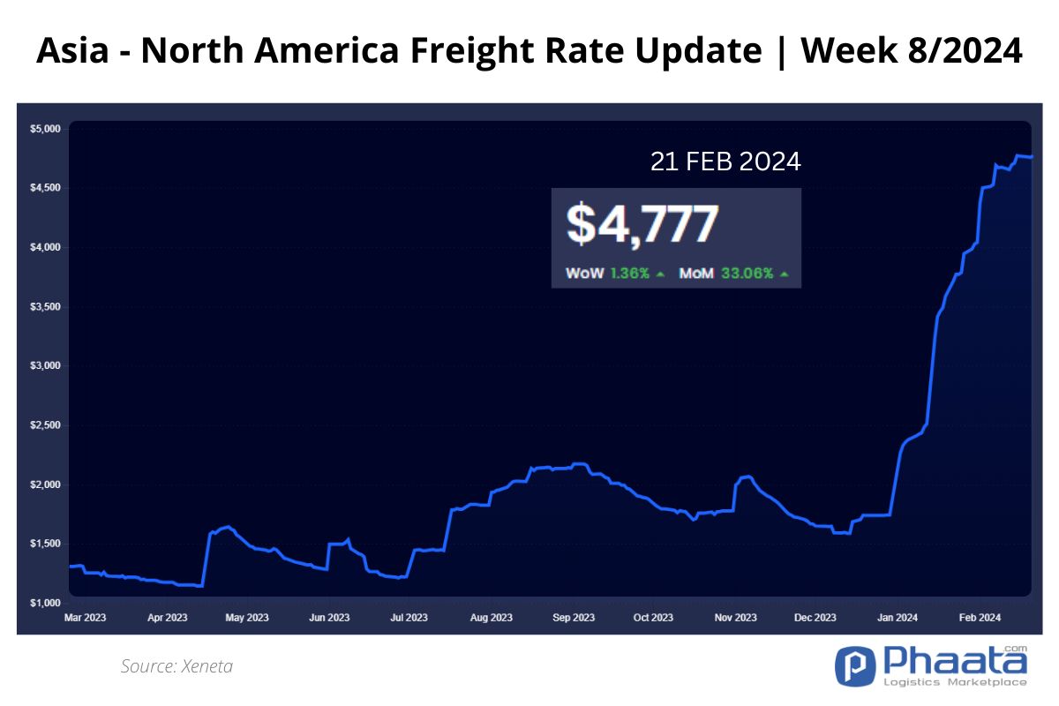Click the $1,000 y-axis label
Viewport: 1059px width, 706px height.
(45, 604)
